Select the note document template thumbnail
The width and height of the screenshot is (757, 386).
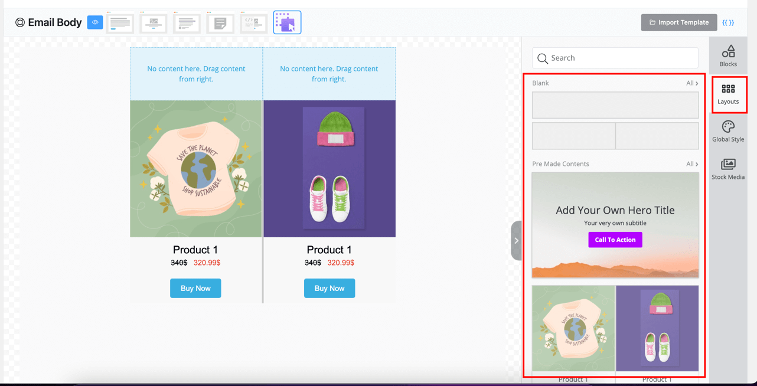[x=220, y=23]
